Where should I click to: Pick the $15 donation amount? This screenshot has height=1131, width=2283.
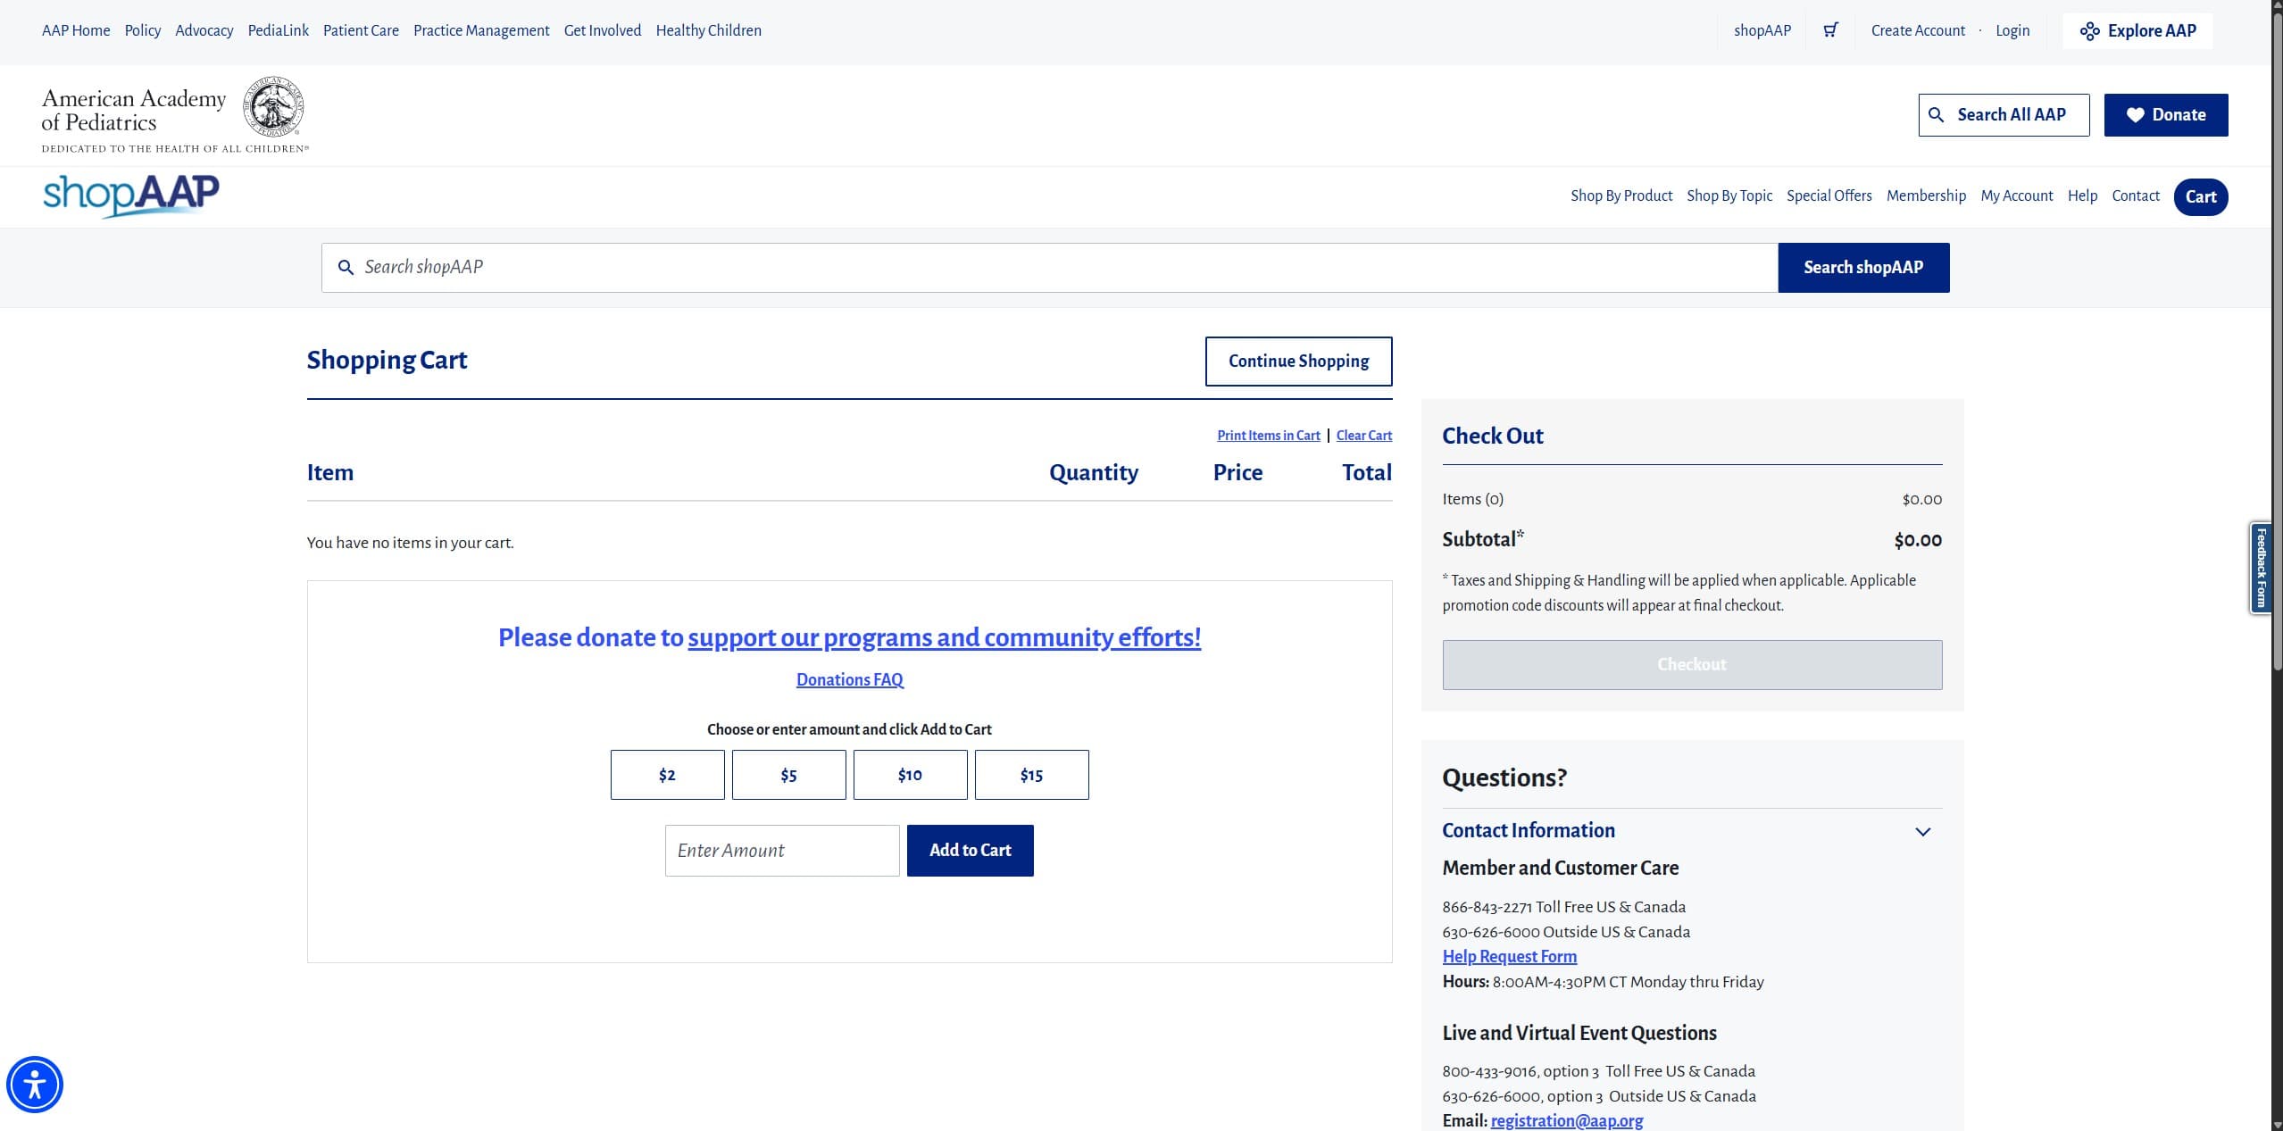[1031, 775]
